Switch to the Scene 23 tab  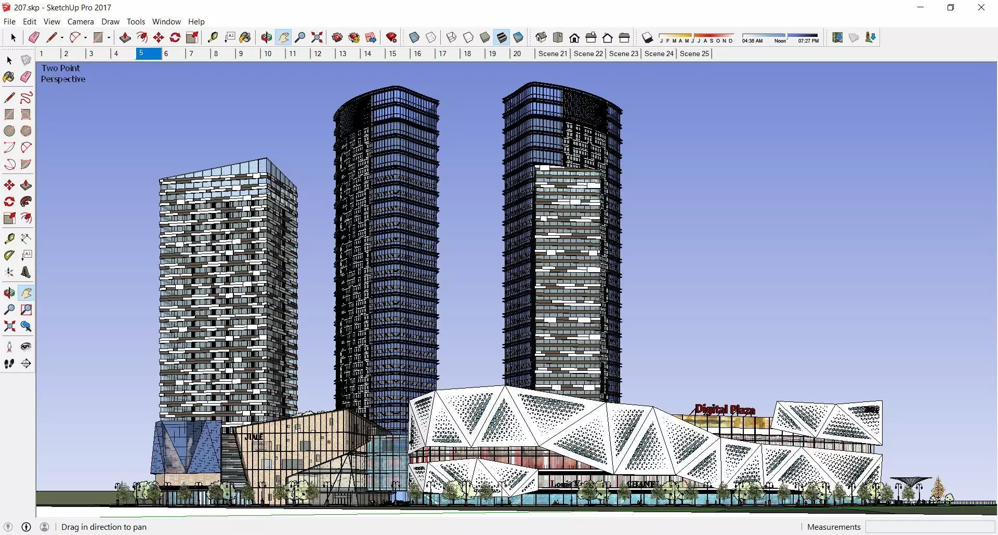pos(623,53)
